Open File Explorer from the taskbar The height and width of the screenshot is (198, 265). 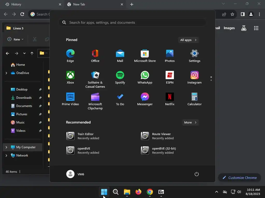click(x=127, y=192)
